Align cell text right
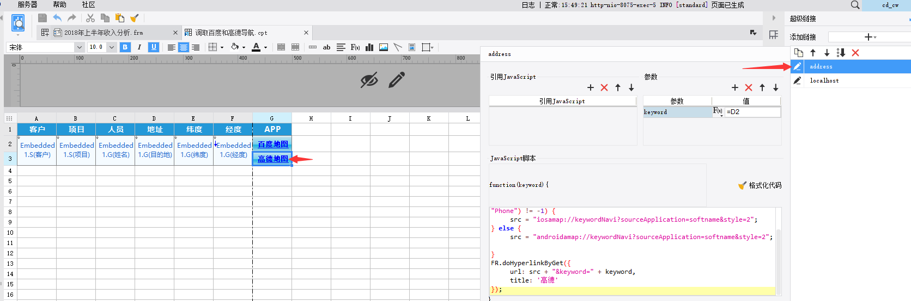 tap(196, 47)
